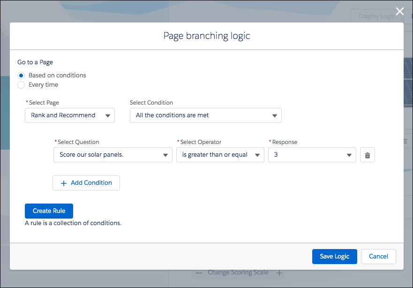Click the Create Rule button

49,211
